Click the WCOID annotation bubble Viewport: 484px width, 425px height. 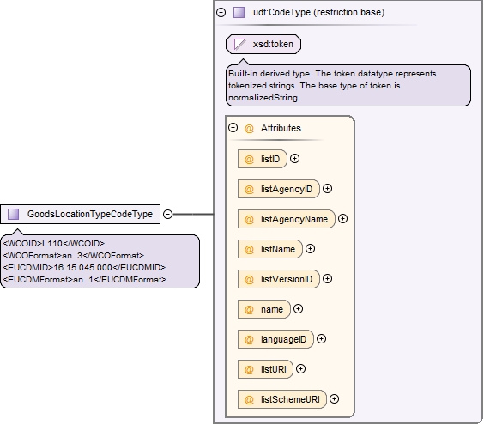[x=100, y=261]
